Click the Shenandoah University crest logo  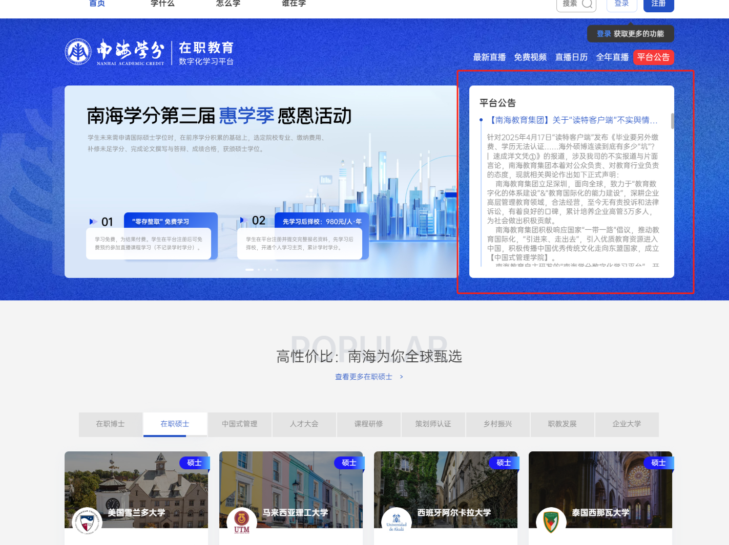click(x=87, y=522)
